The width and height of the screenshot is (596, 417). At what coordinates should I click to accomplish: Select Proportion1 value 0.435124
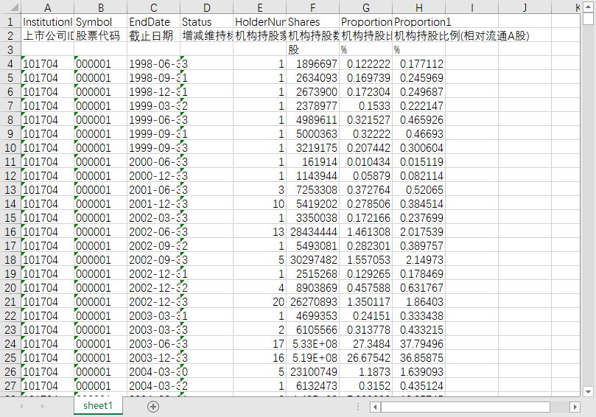tap(419, 385)
